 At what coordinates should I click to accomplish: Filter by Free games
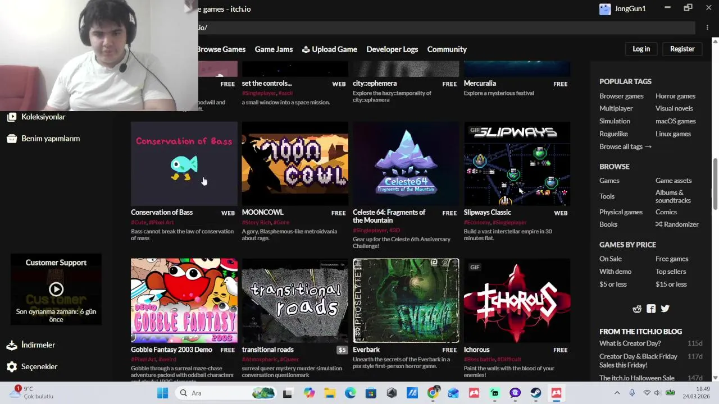[672, 259]
